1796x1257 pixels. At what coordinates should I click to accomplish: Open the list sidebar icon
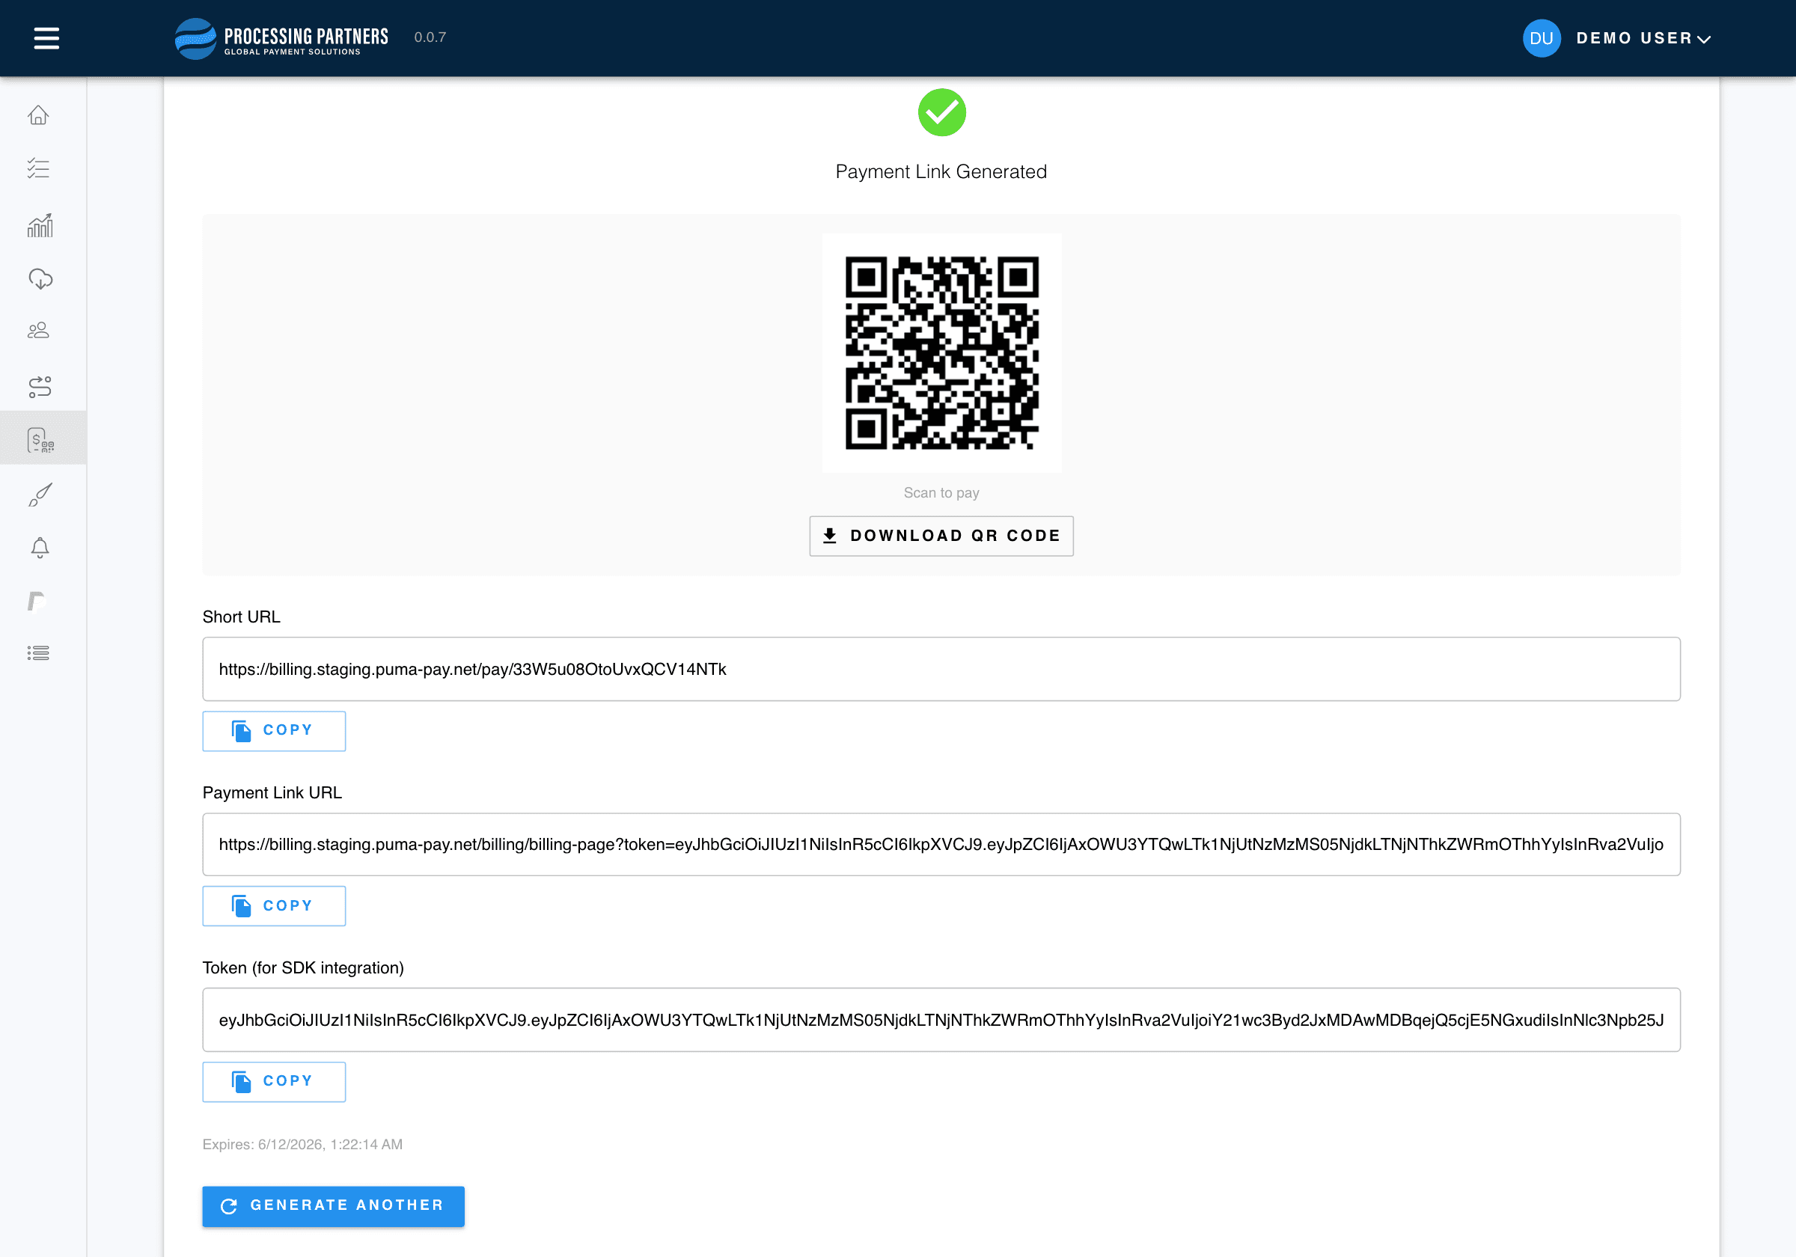[x=38, y=652]
